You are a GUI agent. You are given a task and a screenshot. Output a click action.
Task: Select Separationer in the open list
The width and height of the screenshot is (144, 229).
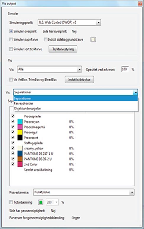click(x=76, y=98)
